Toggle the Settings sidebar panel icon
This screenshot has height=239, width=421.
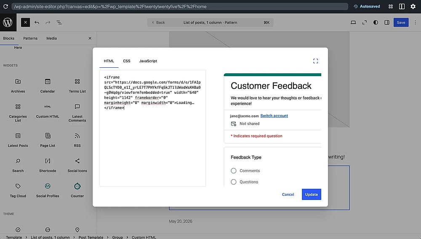(x=387, y=23)
